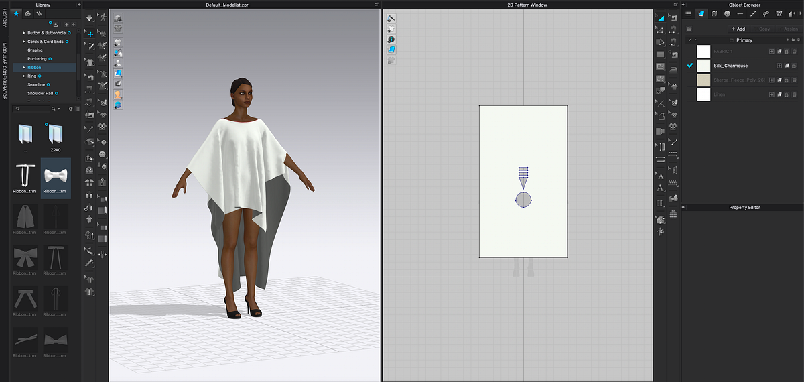Expand the Ribbon folder arrow
804x382 pixels.
click(24, 68)
